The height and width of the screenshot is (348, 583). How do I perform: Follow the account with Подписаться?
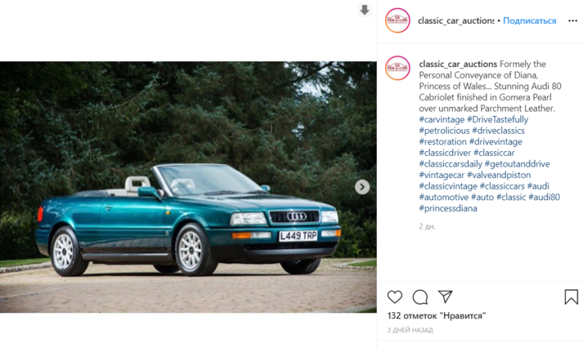pyautogui.click(x=530, y=20)
